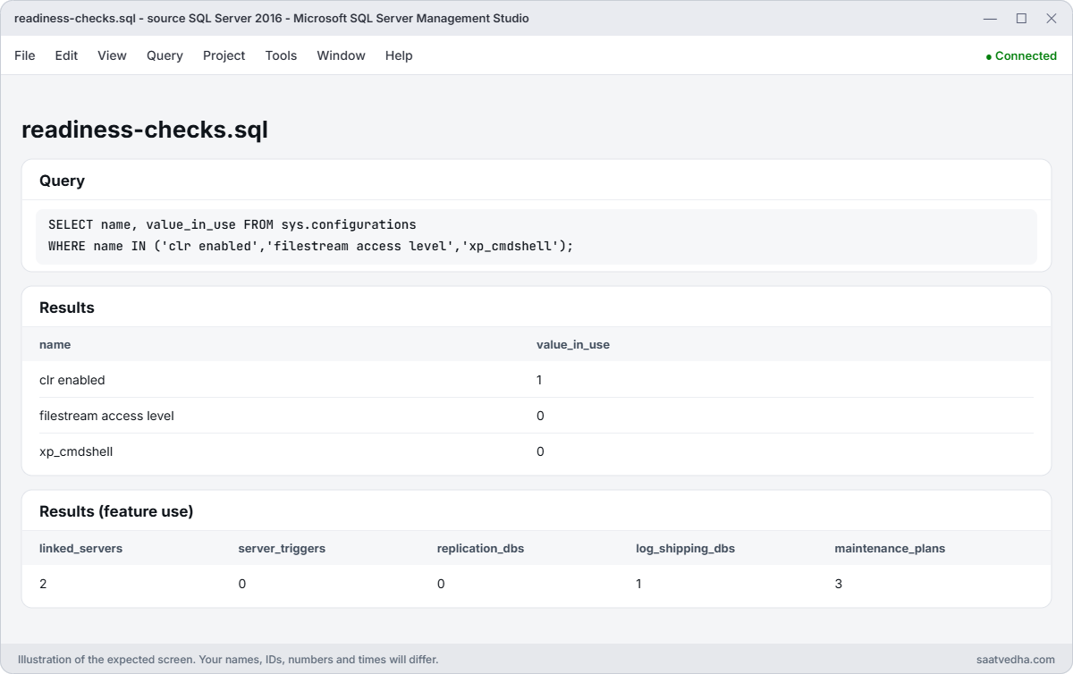Viewport: 1073px width, 674px height.
Task: Open the View menu
Action: (112, 55)
